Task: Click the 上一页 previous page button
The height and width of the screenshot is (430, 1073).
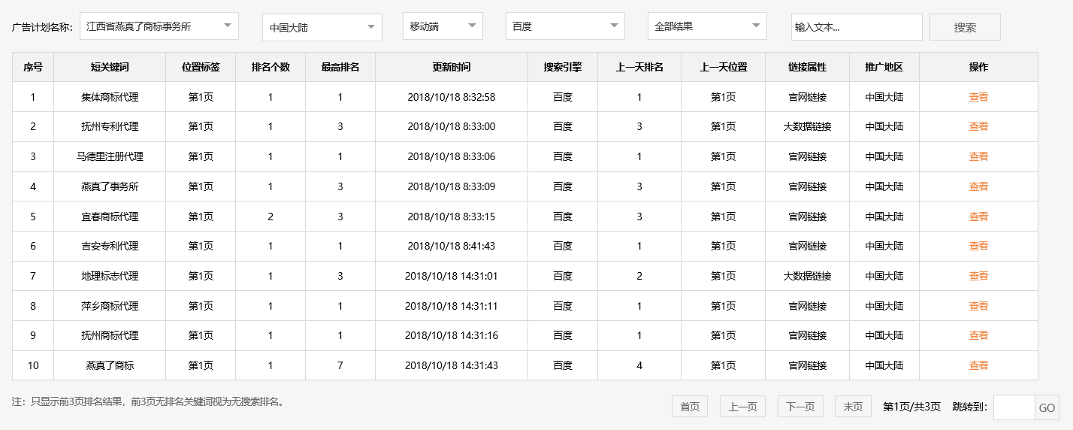Action: 743,407
